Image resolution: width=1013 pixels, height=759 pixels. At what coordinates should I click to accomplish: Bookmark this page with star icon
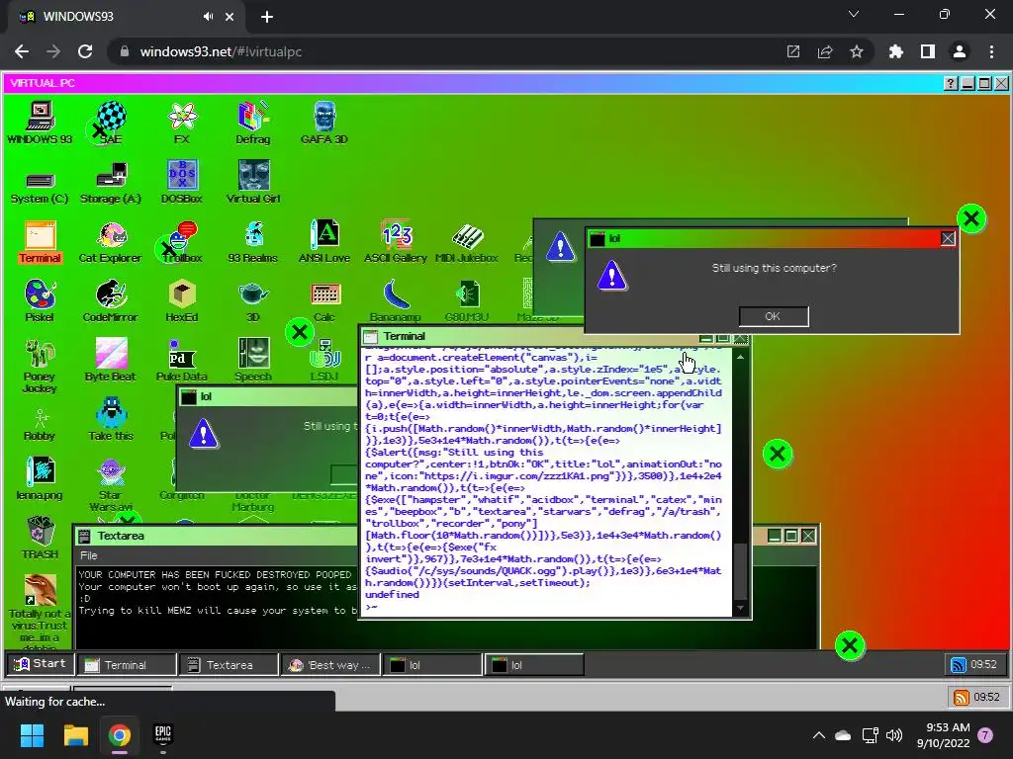click(857, 51)
